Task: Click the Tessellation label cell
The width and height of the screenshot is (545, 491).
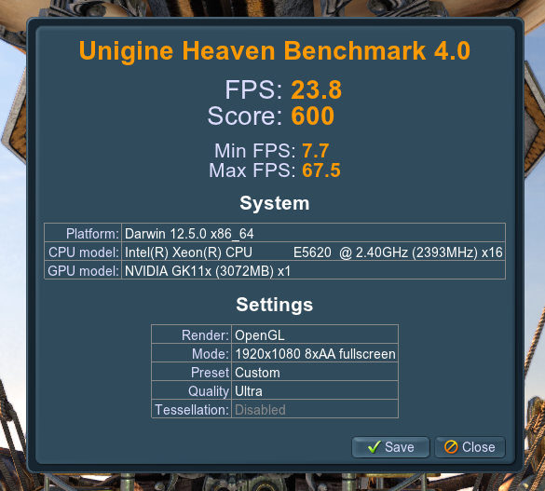Action: (192, 410)
